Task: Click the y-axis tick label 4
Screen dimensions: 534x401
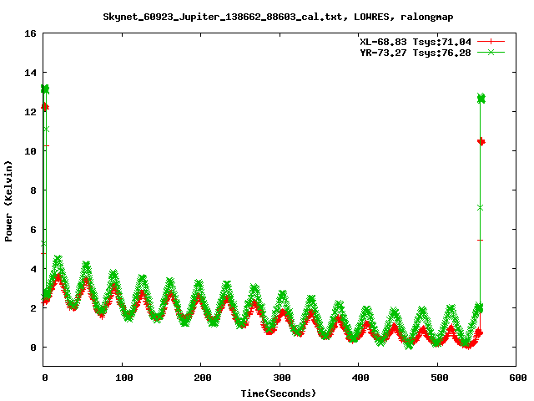Action: coord(33,269)
